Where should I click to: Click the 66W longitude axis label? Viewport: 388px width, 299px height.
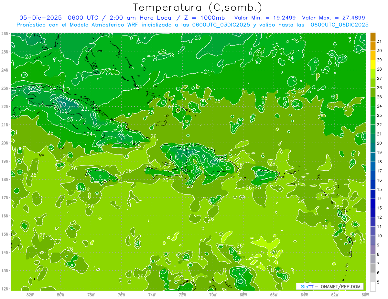[x=274, y=294]
